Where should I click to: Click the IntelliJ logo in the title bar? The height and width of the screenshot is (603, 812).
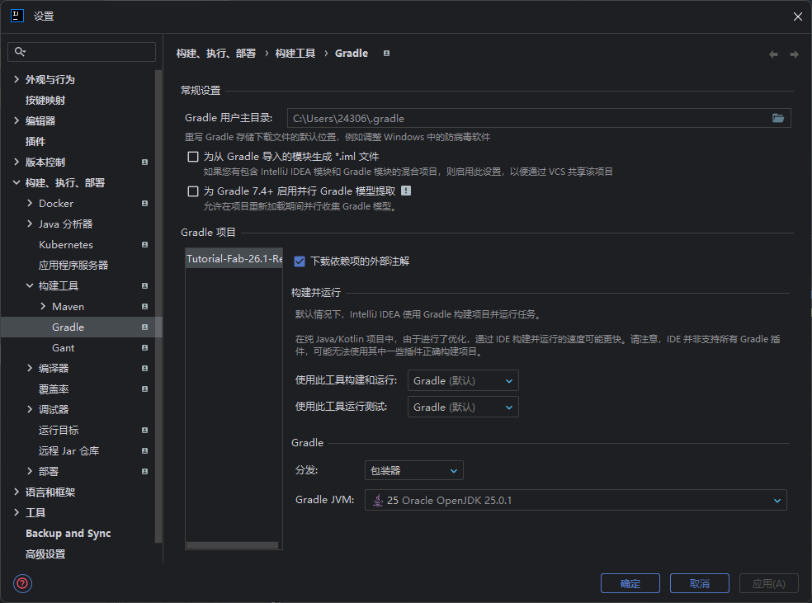(17, 15)
